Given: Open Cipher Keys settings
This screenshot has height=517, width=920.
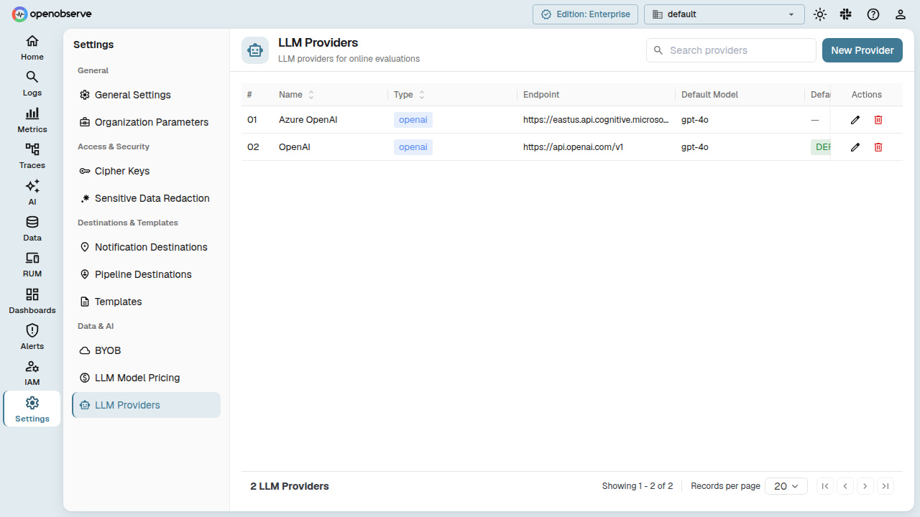Looking at the screenshot, I should [x=146, y=171].
